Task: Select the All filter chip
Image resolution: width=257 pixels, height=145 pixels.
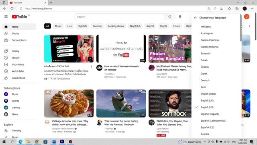Action: coord(47,26)
